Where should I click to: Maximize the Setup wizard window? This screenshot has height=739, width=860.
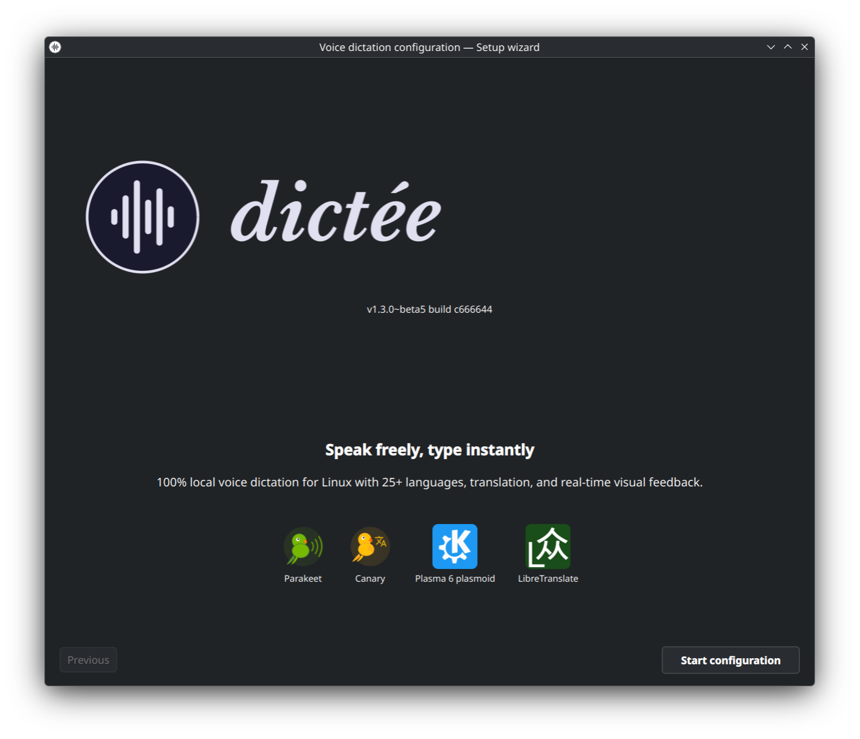(x=788, y=47)
